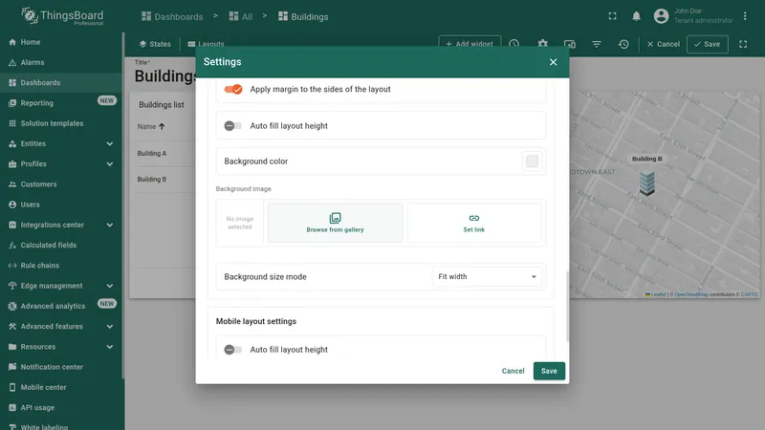
Task: Click the ThingsBoard logo
Action: coord(62,16)
